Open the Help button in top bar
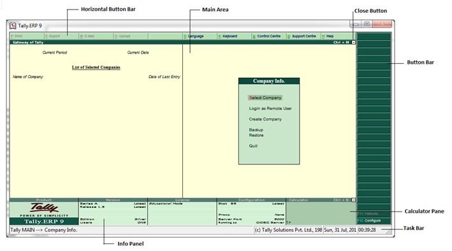Viewport: 452px width, 251px height. tap(338, 36)
